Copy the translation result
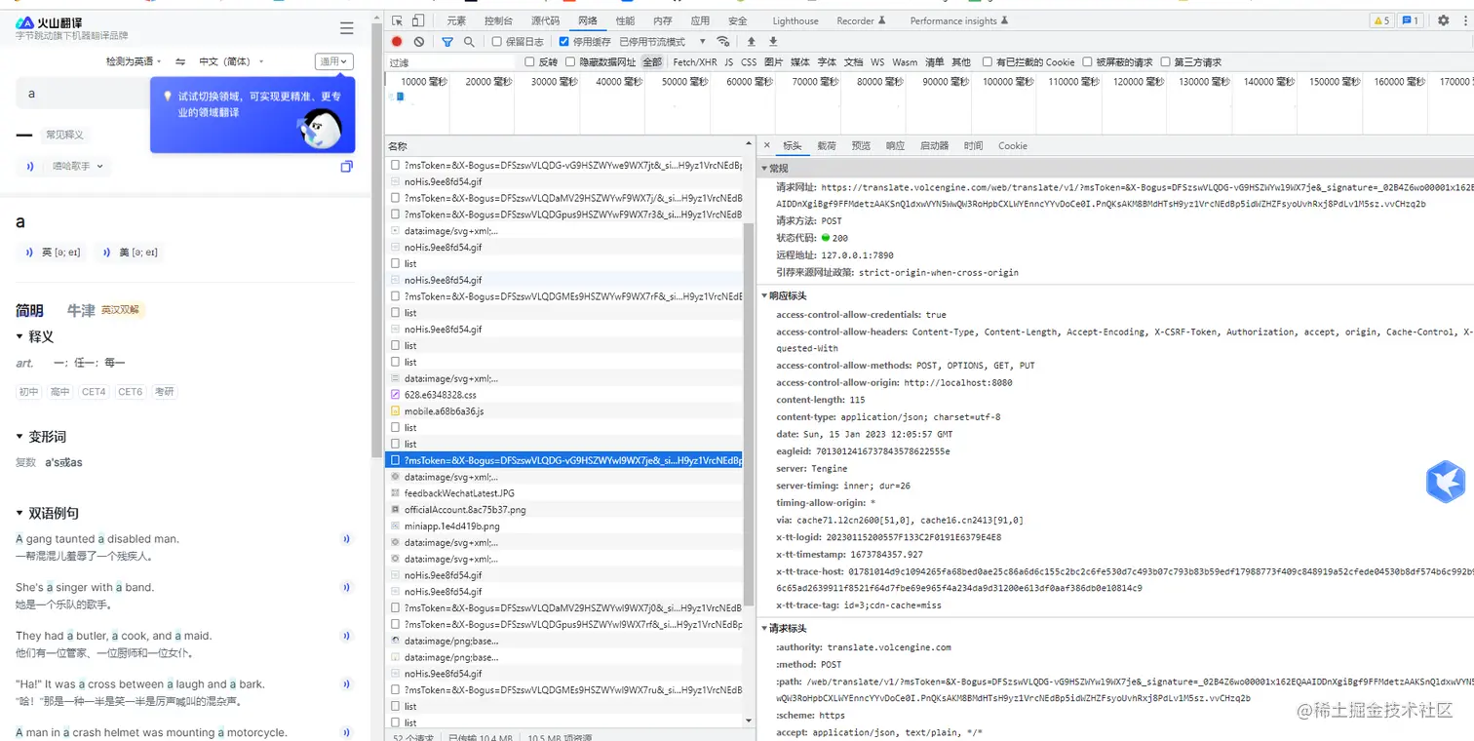This screenshot has width=1474, height=741. [x=346, y=167]
